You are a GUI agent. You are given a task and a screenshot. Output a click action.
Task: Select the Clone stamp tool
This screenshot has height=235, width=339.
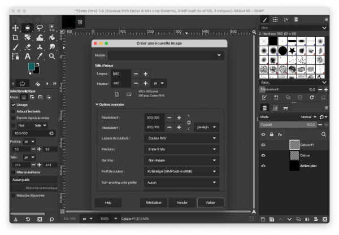point(40,47)
